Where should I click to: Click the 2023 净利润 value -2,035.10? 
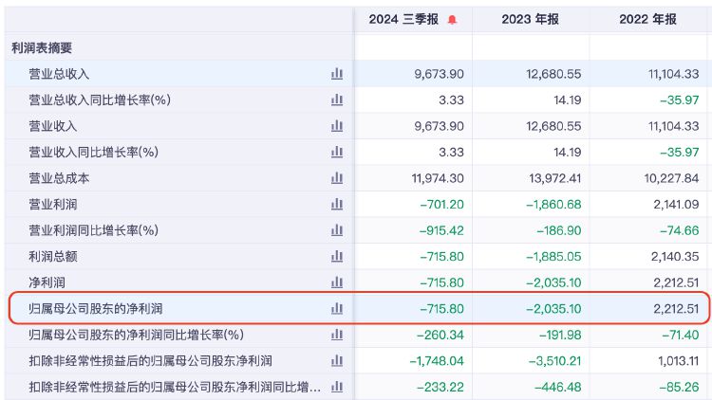(x=553, y=282)
